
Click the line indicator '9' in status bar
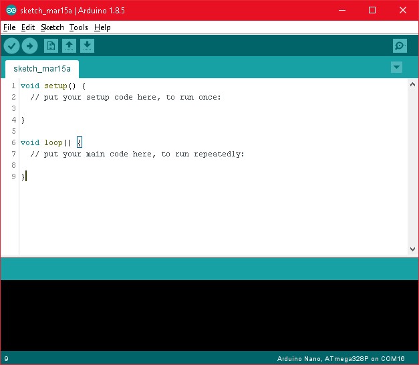[x=6, y=358]
